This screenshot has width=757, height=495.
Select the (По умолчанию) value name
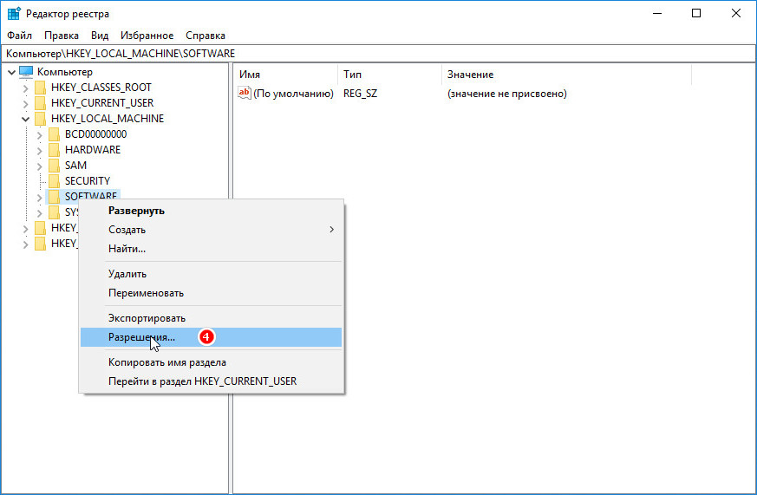[294, 94]
